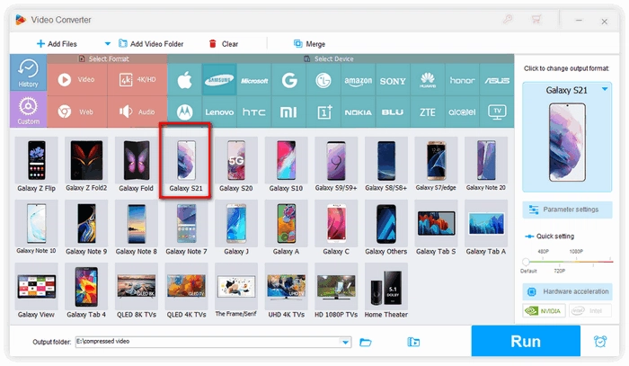Screen dimensions: 629x366
Task: Click the Merge button
Action: coord(309,44)
